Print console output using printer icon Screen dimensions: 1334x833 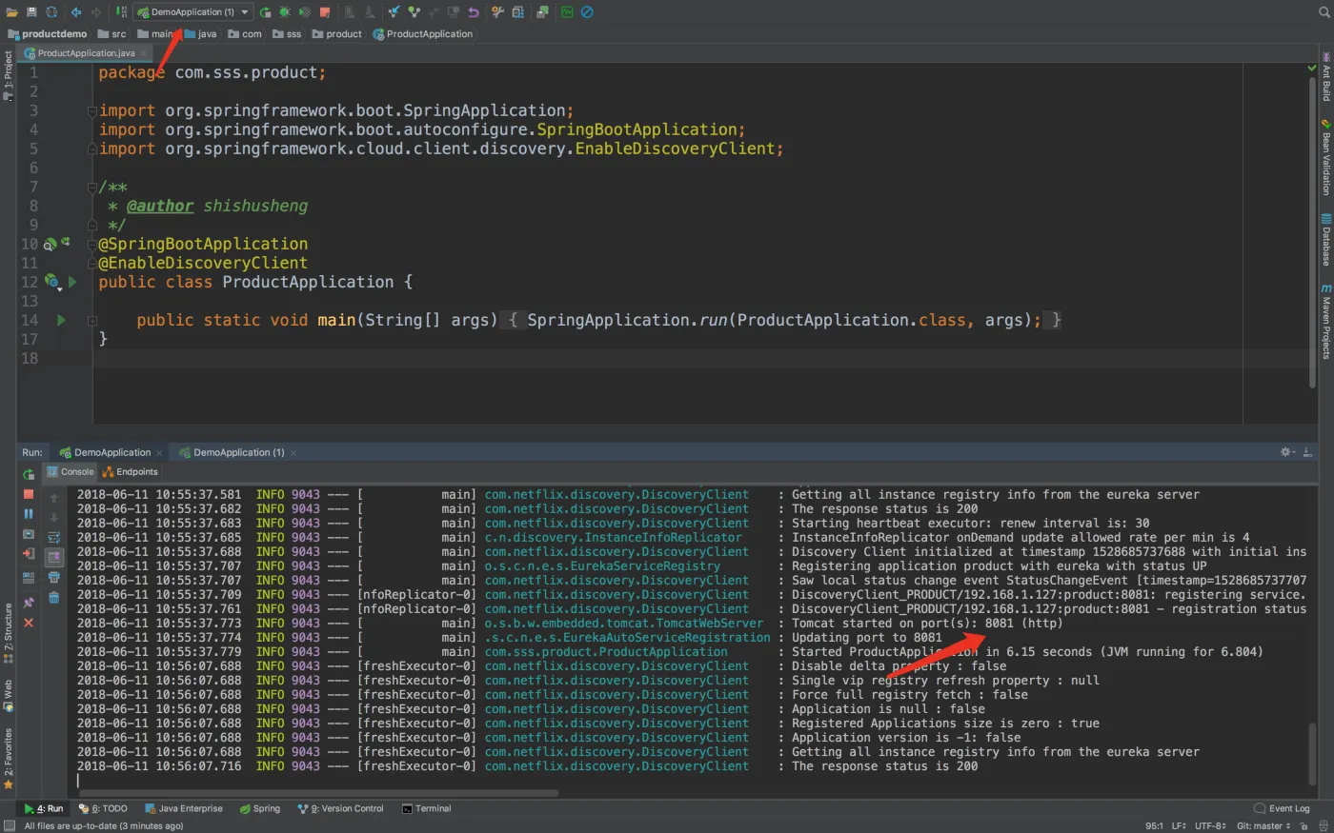tap(54, 577)
